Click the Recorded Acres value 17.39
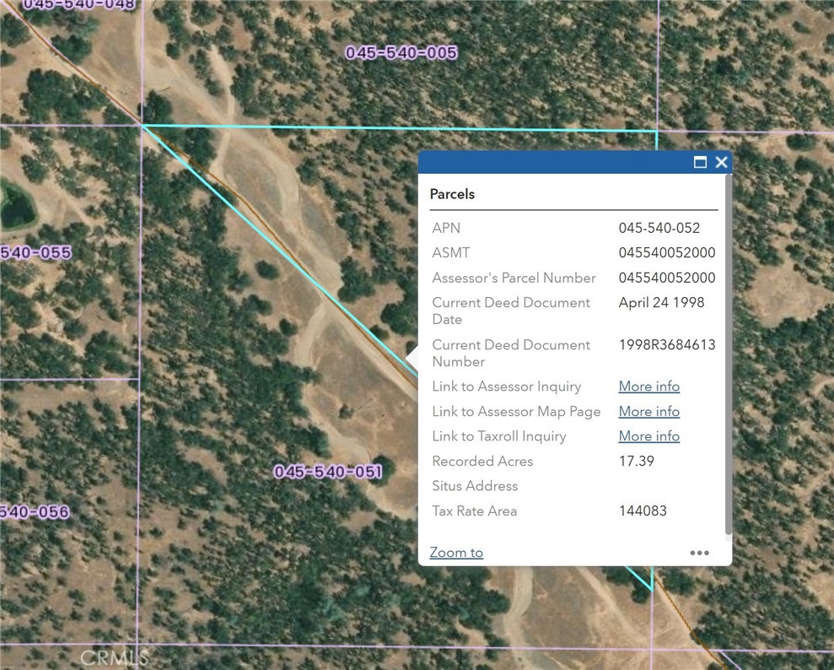Screen dimensions: 834x670 point(637,462)
